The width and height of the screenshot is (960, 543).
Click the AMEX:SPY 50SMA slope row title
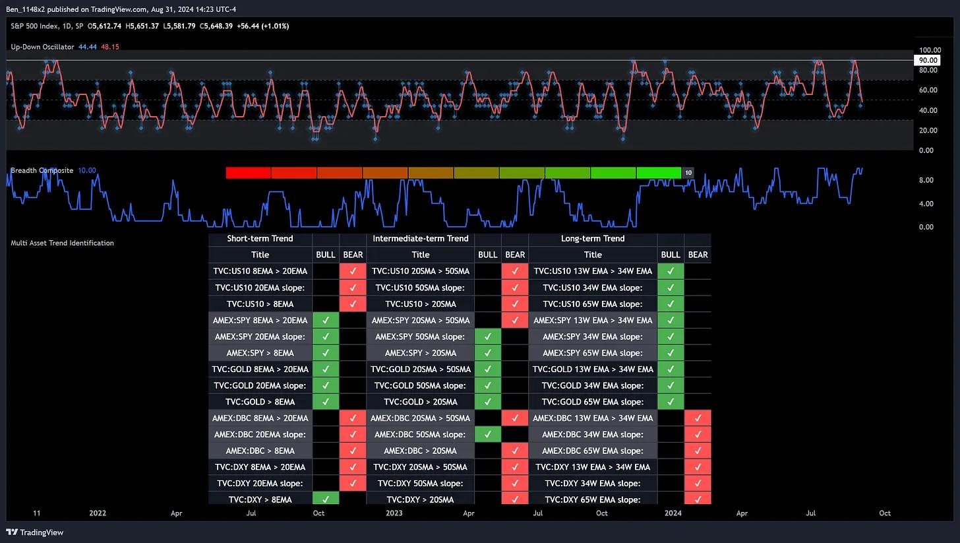(x=420, y=336)
